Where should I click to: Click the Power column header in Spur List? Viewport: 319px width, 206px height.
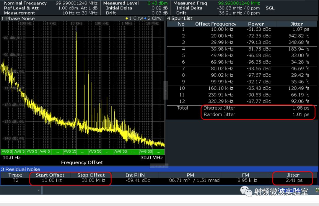(256, 24)
